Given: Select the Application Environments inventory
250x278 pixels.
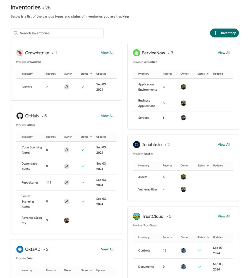Looking at the screenshot, I should (x=148, y=87).
